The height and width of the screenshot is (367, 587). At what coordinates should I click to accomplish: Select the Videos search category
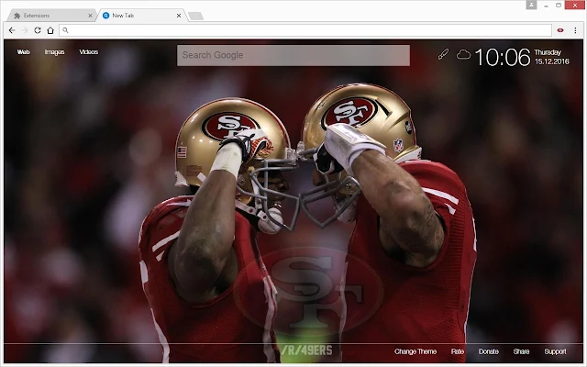89,52
